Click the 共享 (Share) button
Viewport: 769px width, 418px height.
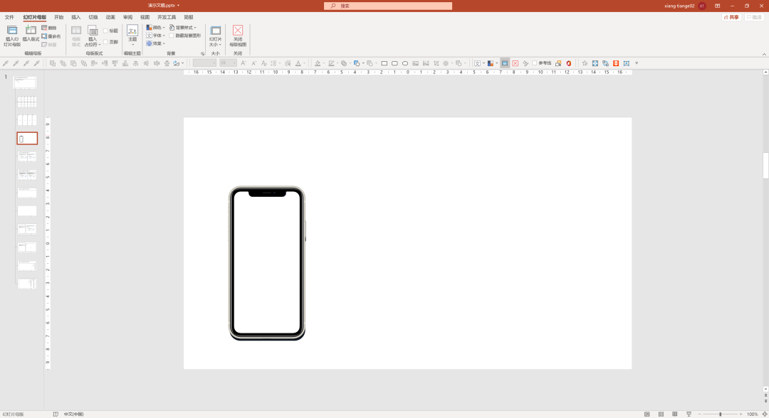(x=731, y=17)
